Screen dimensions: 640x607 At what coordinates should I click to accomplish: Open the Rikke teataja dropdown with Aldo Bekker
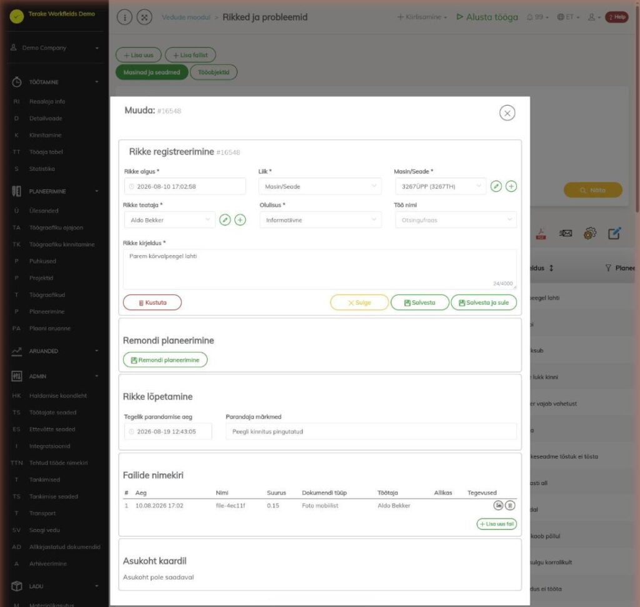pos(170,220)
